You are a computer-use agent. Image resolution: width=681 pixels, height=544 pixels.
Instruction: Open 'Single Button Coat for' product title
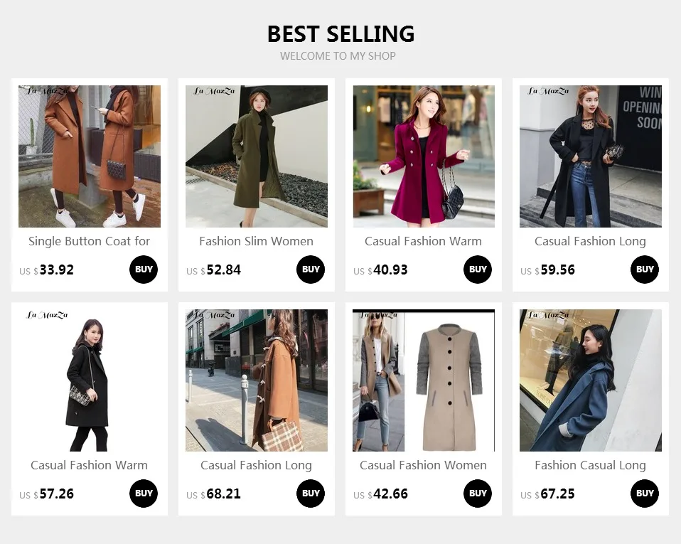(x=89, y=241)
